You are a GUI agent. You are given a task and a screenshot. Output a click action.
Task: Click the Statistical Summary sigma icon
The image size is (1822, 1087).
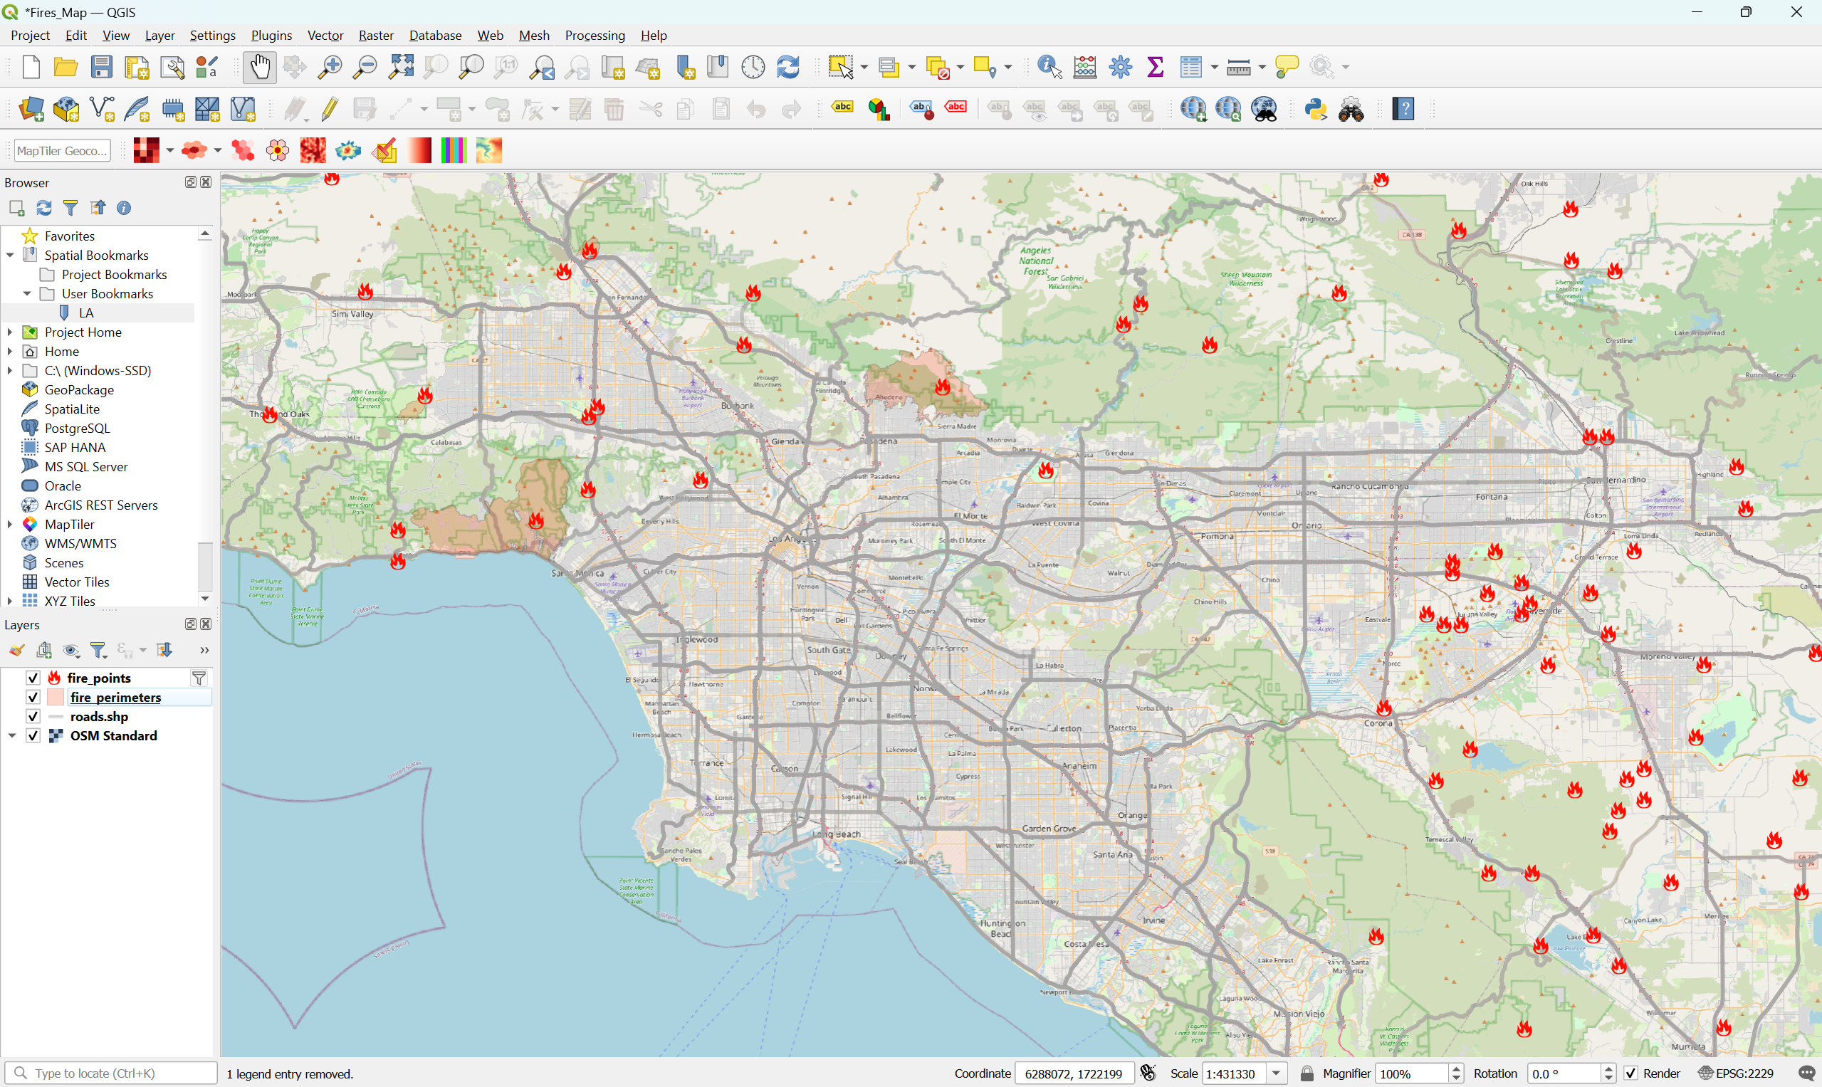(x=1156, y=67)
